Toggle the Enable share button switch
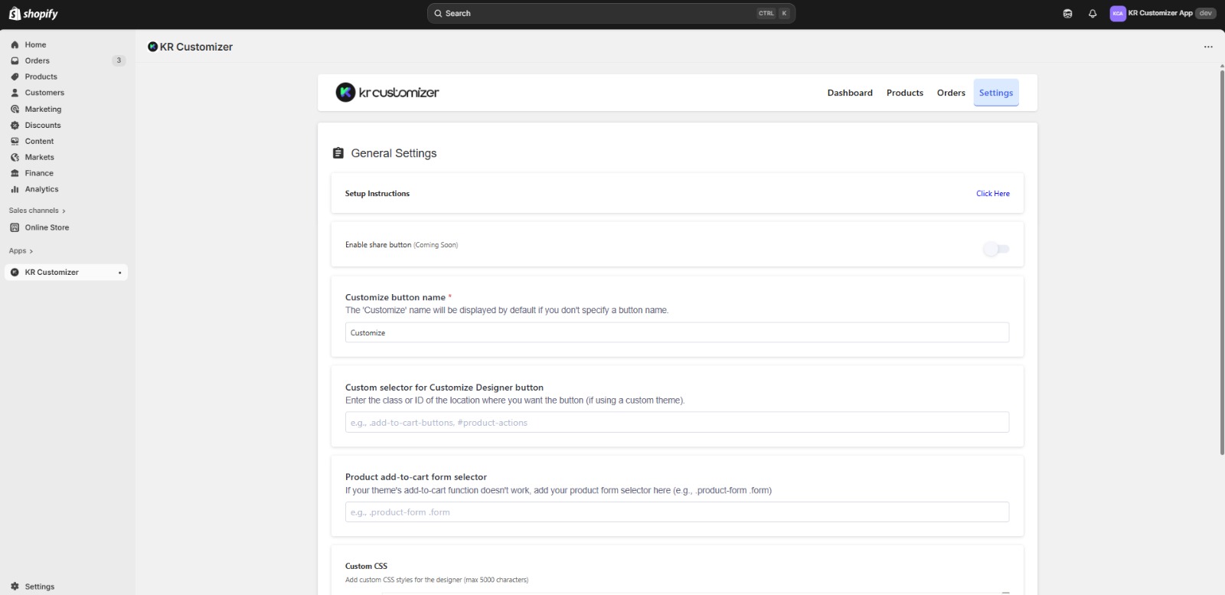Screen dimensions: 1225x595 pos(996,249)
